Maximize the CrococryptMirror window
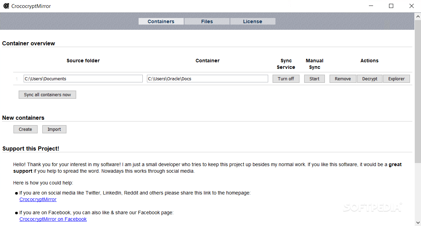This screenshot has width=421, height=226. [x=391, y=6]
